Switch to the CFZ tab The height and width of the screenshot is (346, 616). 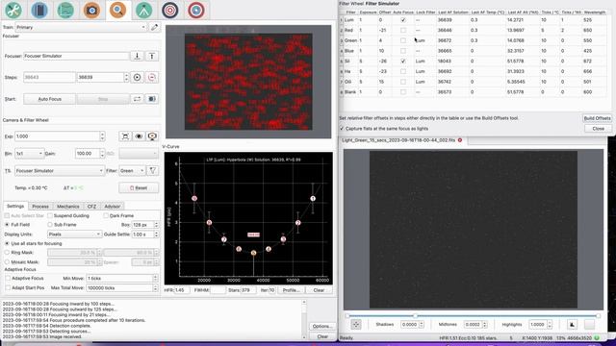[x=91, y=206]
